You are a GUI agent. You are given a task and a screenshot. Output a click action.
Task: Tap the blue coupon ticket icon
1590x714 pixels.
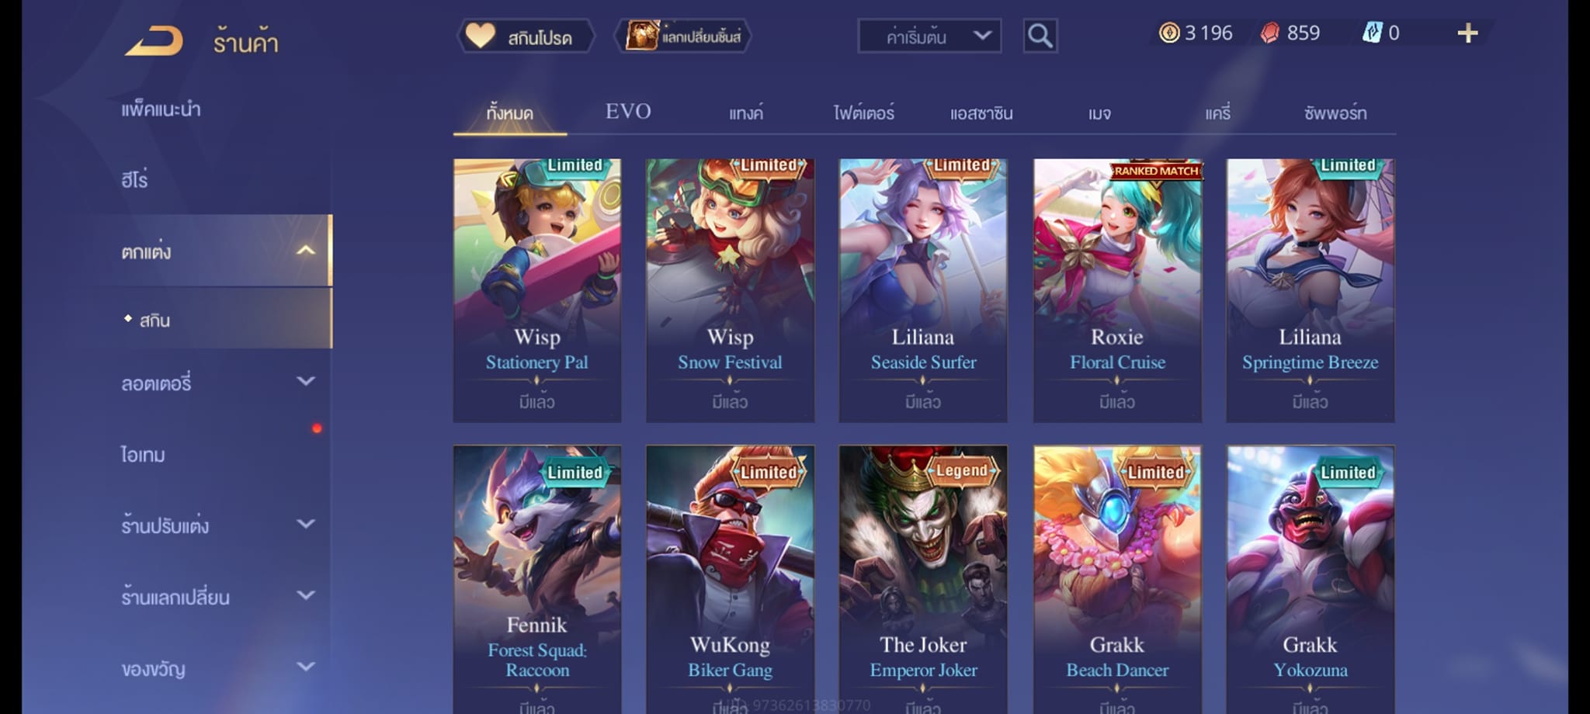1372,33
